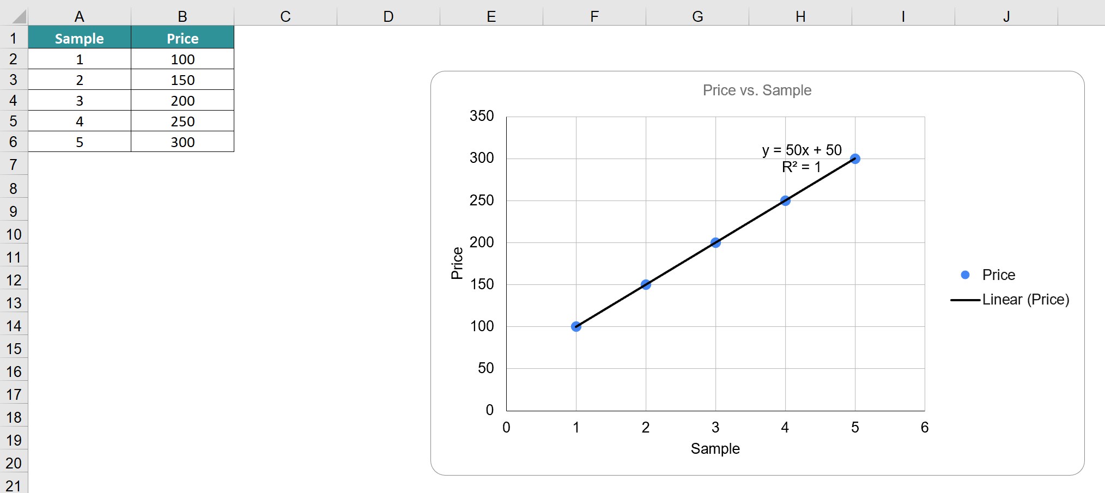
Task: Click the 350 vertical axis label
Action: coord(482,116)
